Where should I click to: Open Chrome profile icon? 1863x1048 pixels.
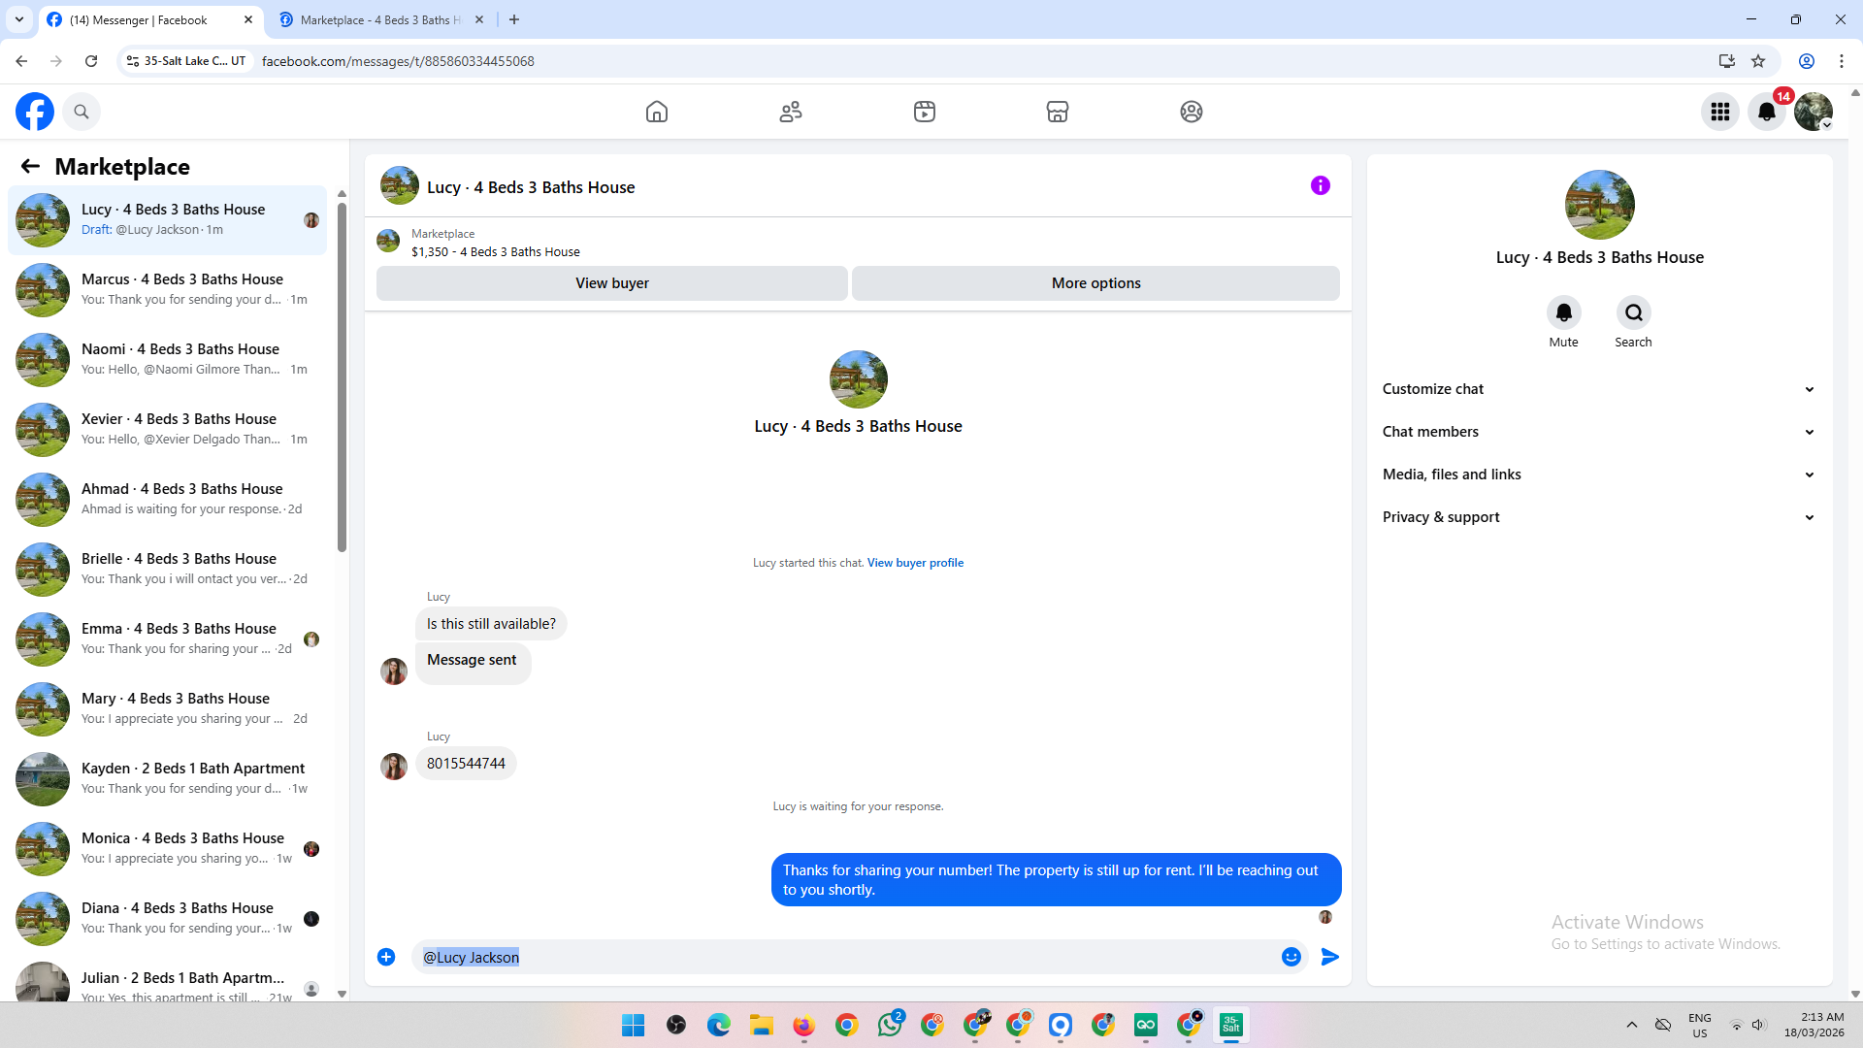pos(1807,61)
